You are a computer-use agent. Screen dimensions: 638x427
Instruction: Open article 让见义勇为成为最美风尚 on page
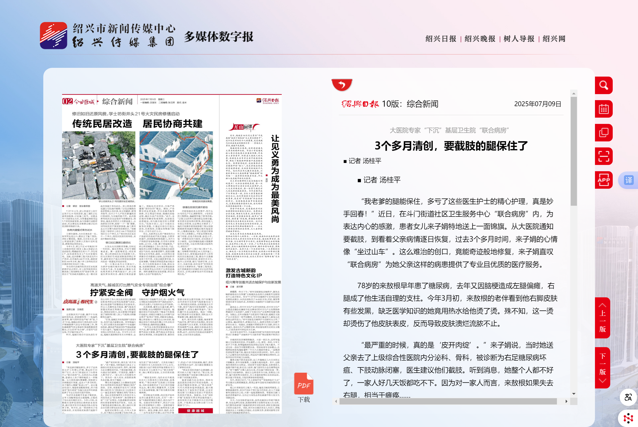[x=275, y=179]
